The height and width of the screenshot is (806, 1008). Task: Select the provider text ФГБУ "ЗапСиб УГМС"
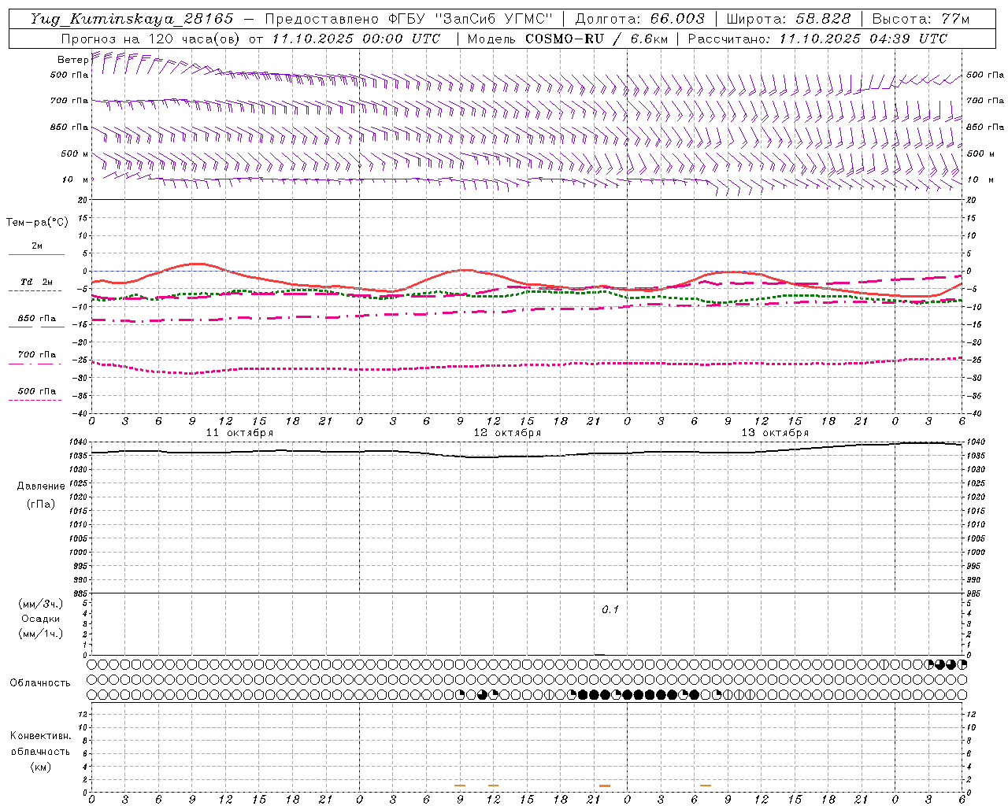point(470,19)
